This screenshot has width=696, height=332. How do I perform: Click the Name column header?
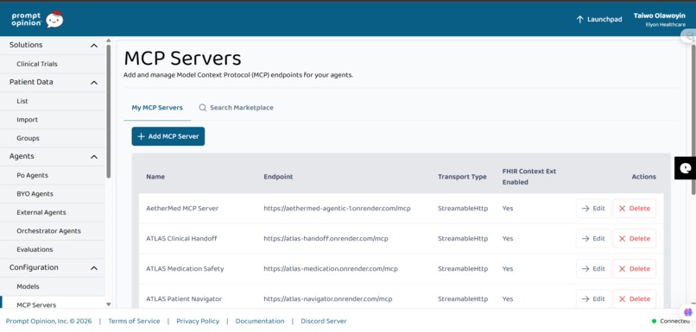pos(155,177)
